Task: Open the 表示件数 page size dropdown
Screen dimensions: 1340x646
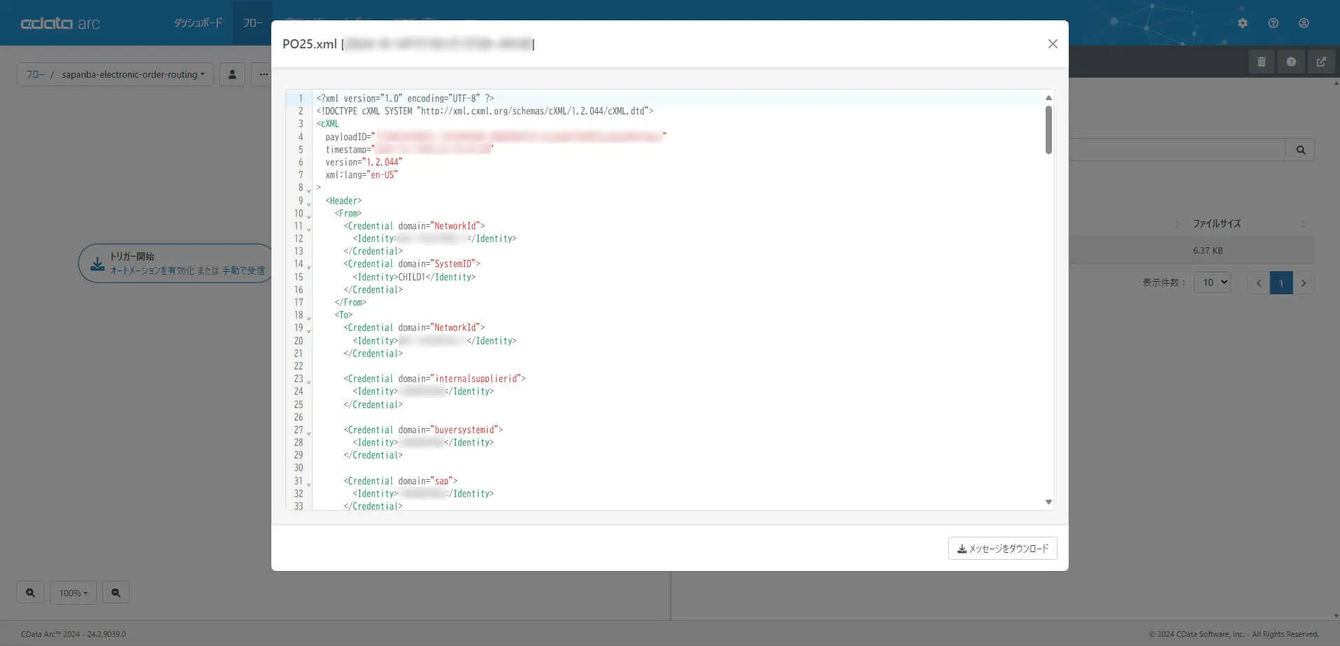Action: [x=1212, y=282]
